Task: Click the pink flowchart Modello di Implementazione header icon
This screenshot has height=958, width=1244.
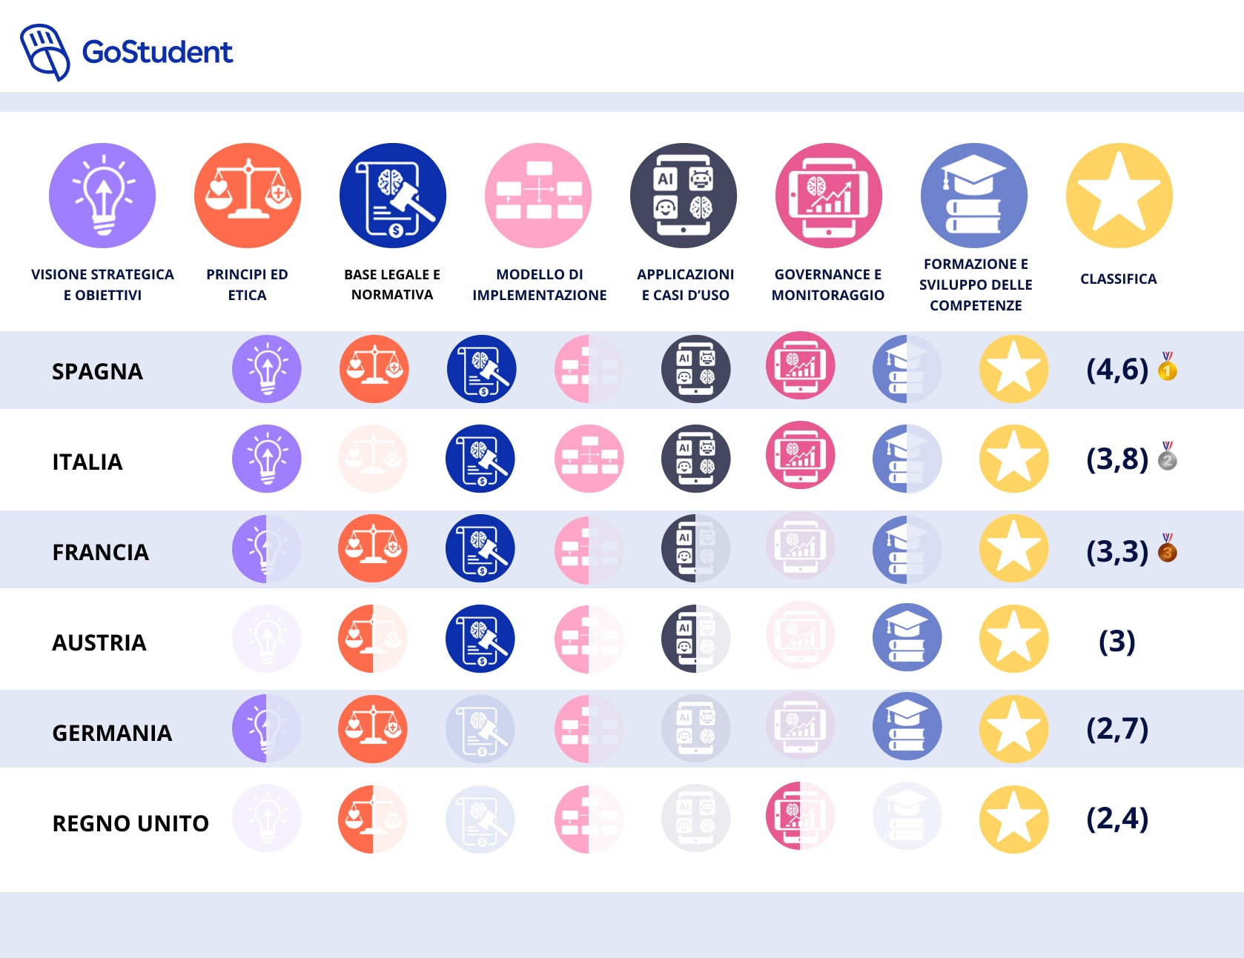Action: click(x=538, y=196)
